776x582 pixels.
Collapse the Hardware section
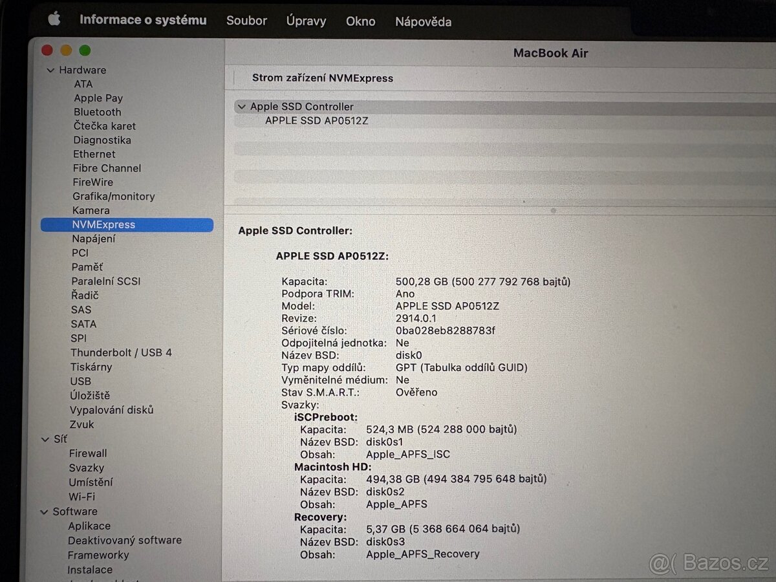coord(50,70)
